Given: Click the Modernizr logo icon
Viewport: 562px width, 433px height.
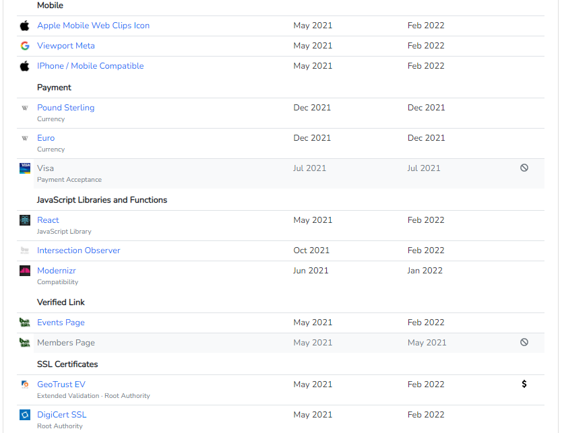Looking at the screenshot, I should coord(25,271).
